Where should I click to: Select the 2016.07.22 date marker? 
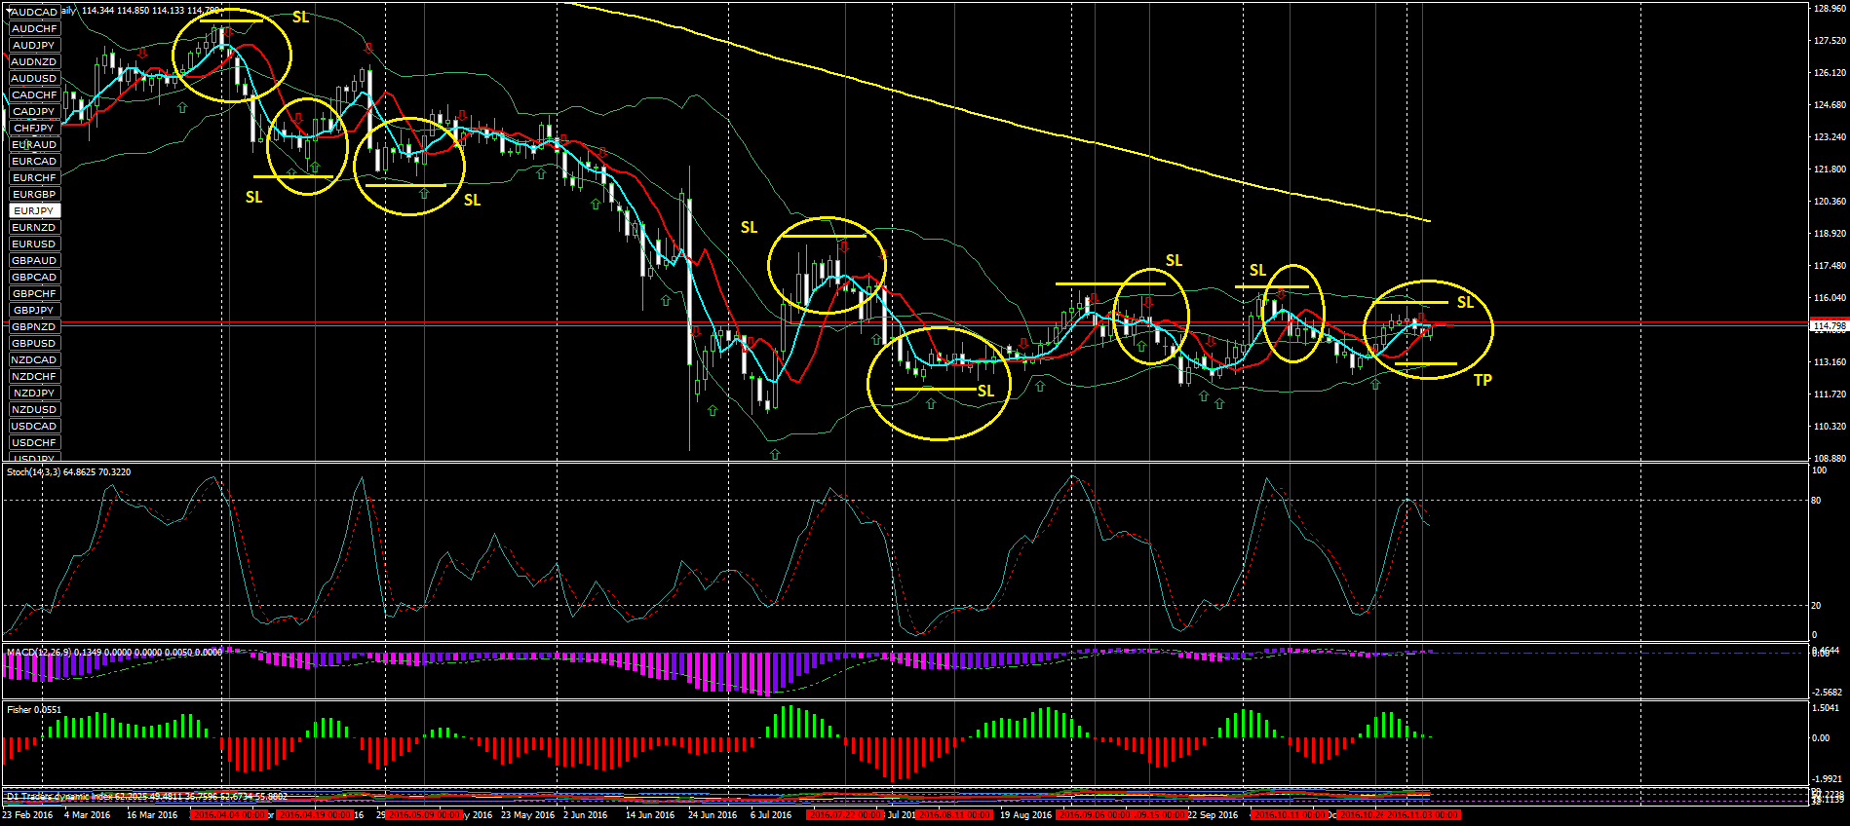click(x=845, y=815)
